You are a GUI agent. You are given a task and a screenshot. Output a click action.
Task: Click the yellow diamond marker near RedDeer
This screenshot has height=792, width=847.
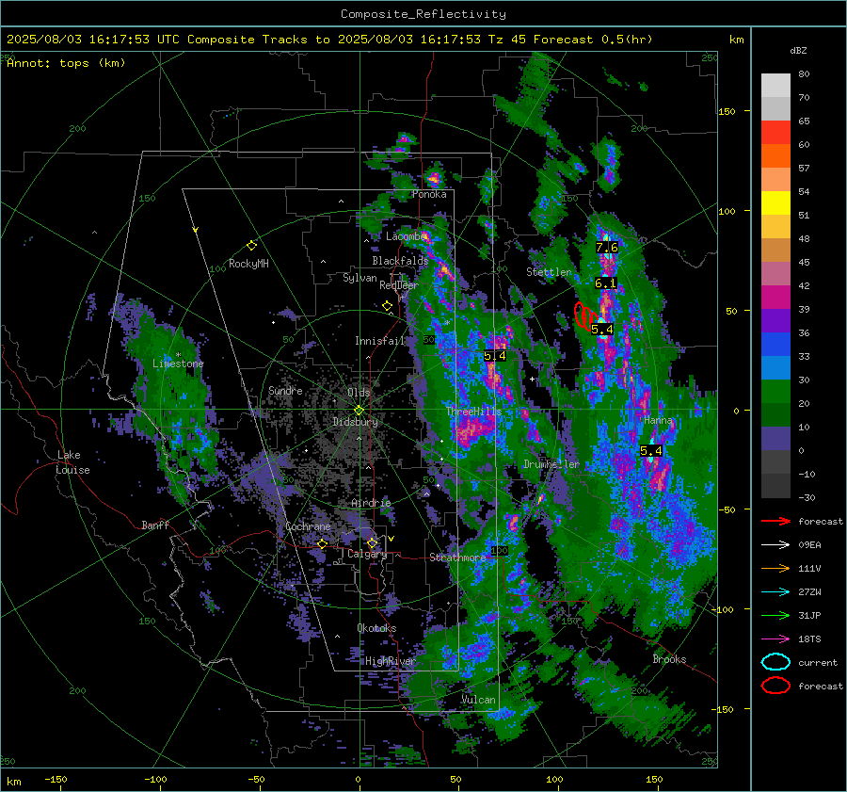388,306
